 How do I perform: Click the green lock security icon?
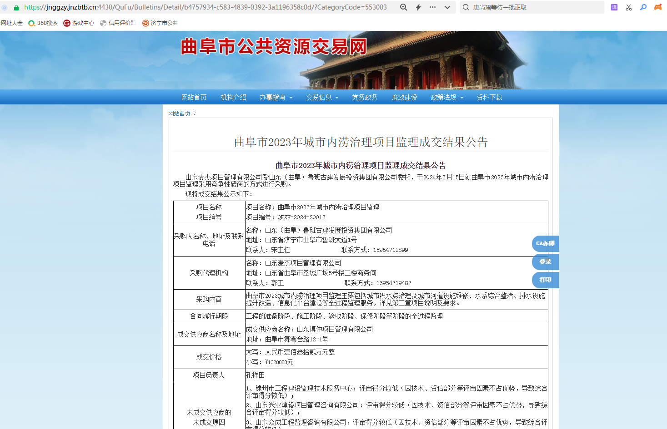click(16, 8)
